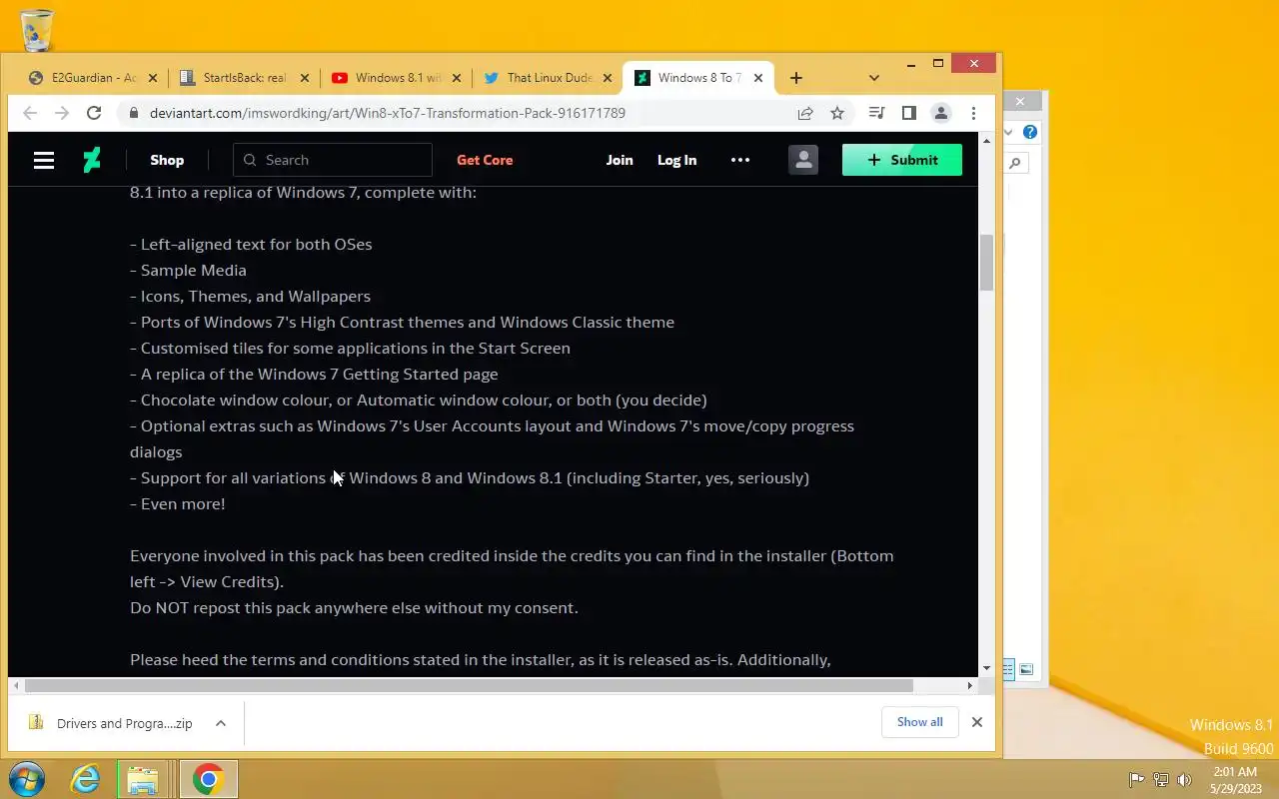Go to DeviantArt home via logo

[92, 160]
